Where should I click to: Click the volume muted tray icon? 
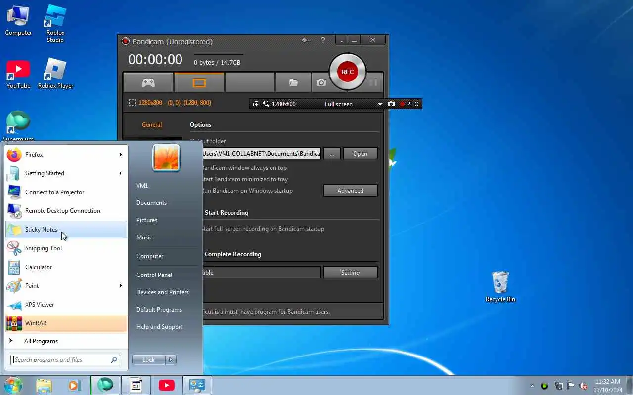[584, 386]
